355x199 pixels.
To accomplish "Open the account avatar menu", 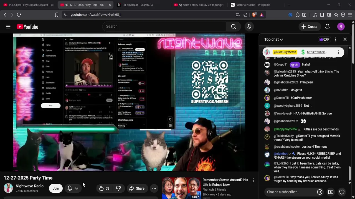I will click(341, 27).
